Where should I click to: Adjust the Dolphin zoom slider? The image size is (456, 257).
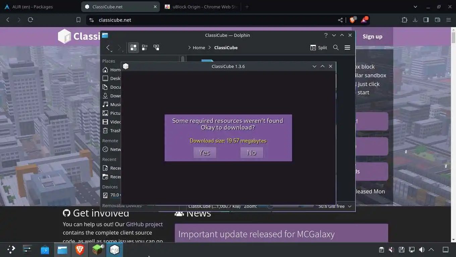[278, 206]
